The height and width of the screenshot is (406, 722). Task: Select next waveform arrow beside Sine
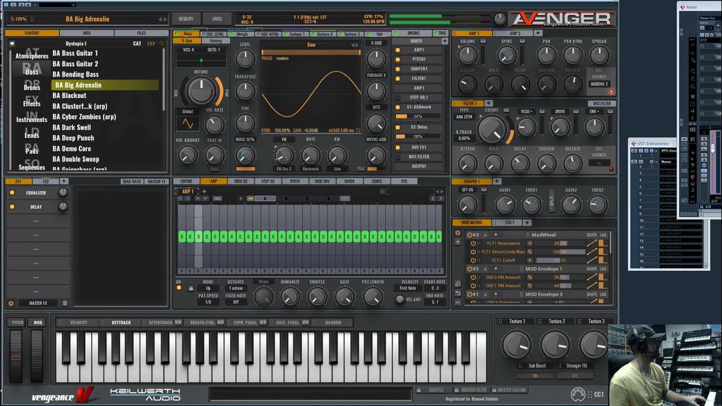pos(356,45)
